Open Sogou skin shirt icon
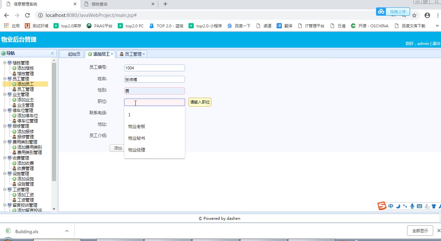 tap(434, 206)
